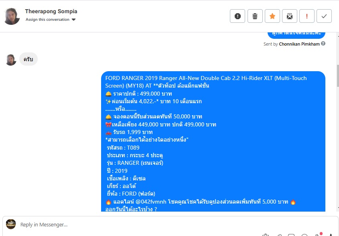Star this conversation as follow up
Viewport: 339px width, 236px height.
tap(272, 16)
